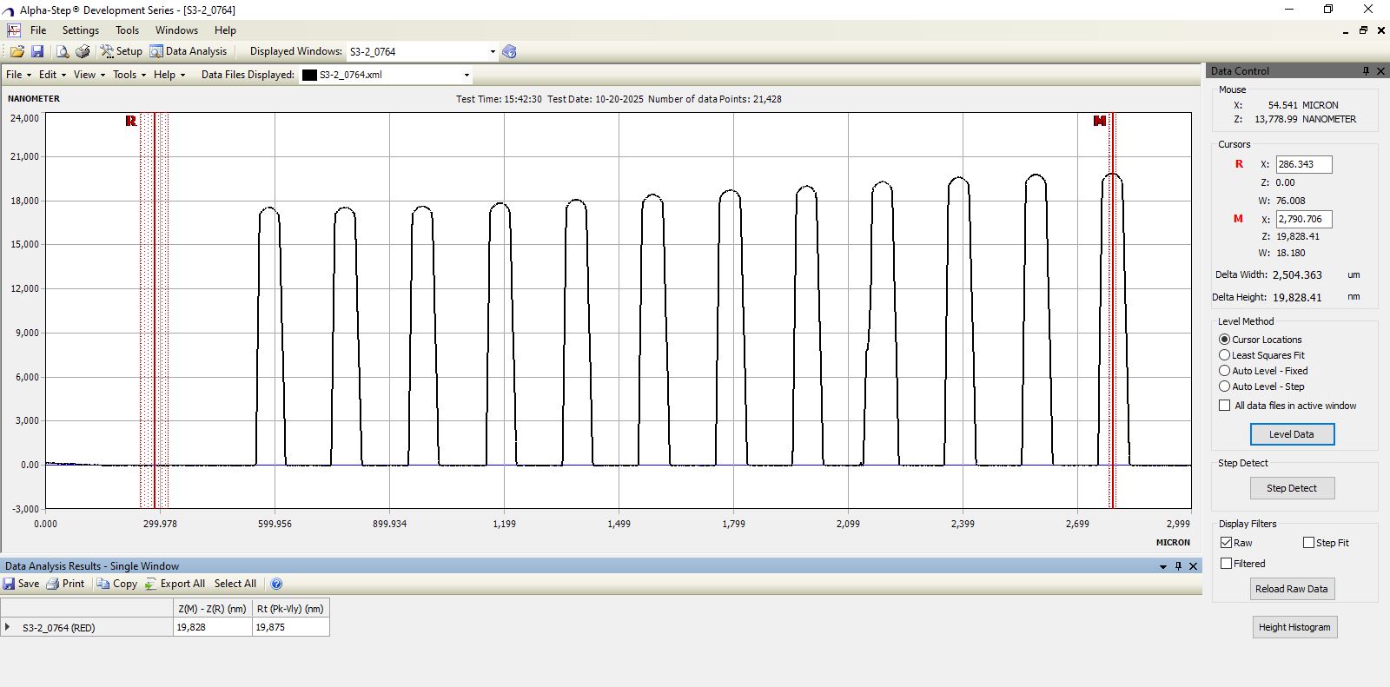Pin the Data Analysis Results panel
Image resolution: width=1390 pixels, height=687 pixels.
point(1178,565)
